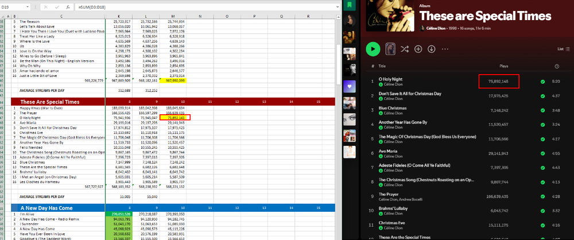
Task: Select the 312,688 average streams cell
Action: point(119,90)
